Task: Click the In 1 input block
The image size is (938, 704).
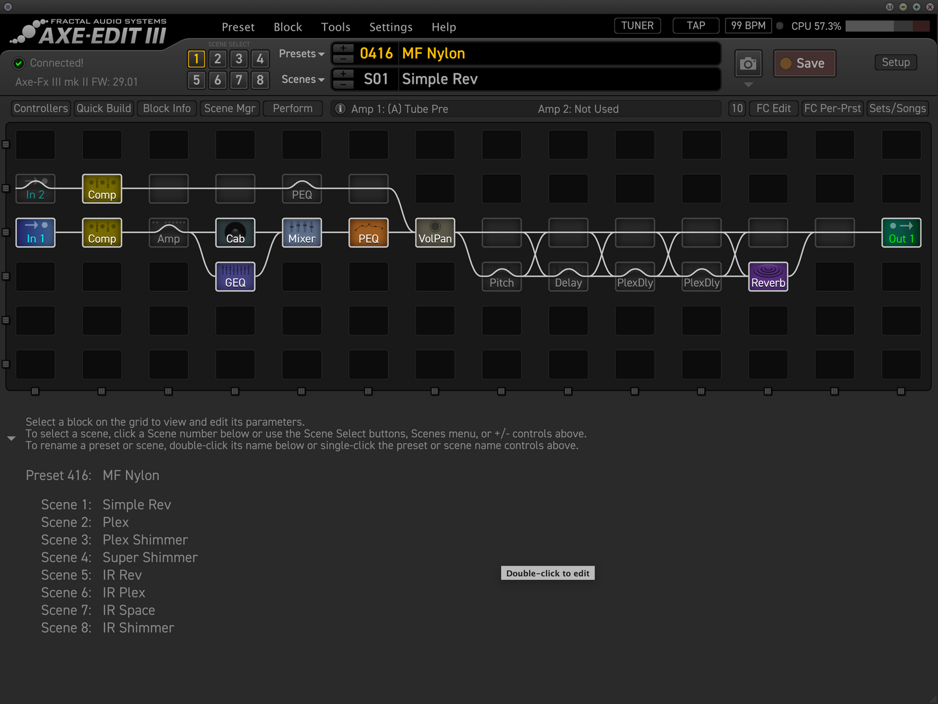Action: point(35,233)
